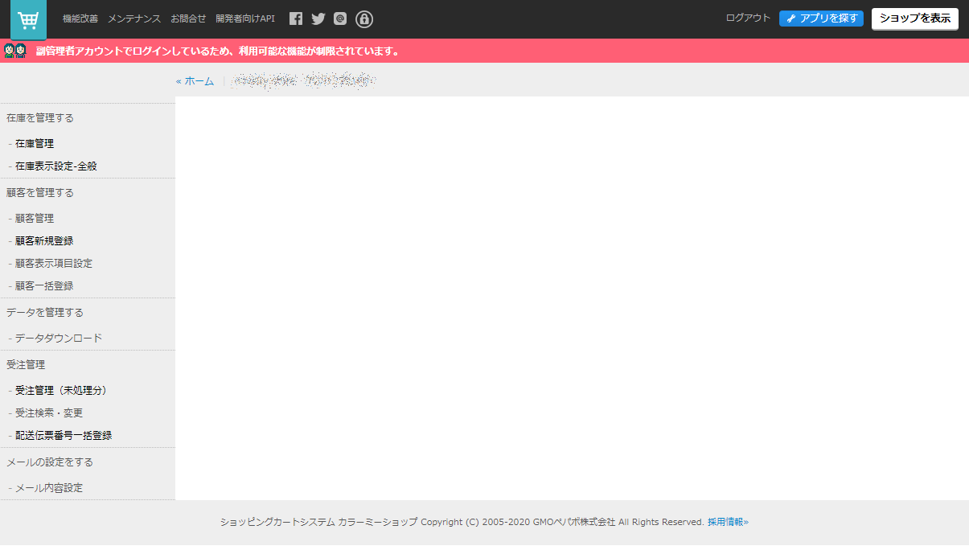Click the 採用情報» footer link

(728, 522)
